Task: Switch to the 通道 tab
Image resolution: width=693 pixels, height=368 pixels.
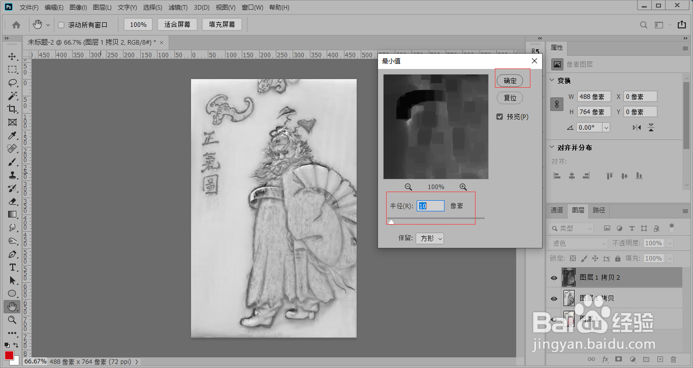Action: pos(557,210)
